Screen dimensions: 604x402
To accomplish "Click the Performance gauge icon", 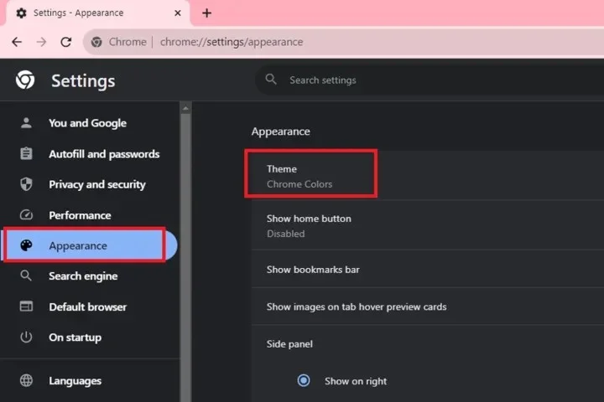I will pos(26,214).
